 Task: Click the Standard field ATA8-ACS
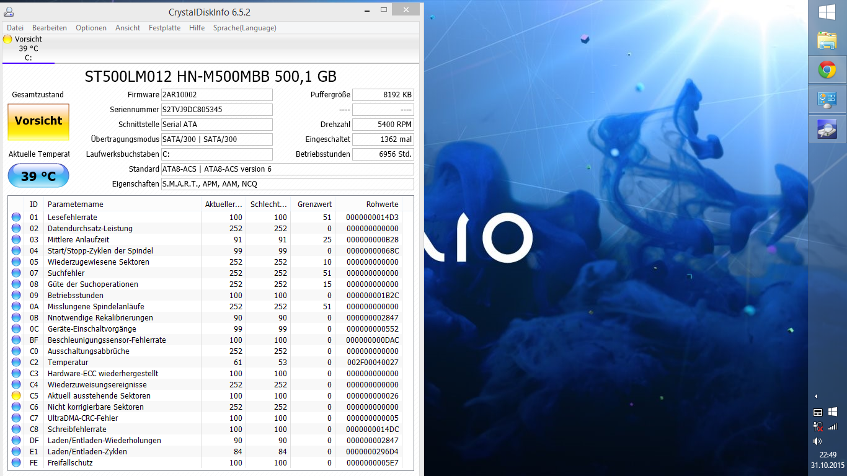tap(287, 169)
